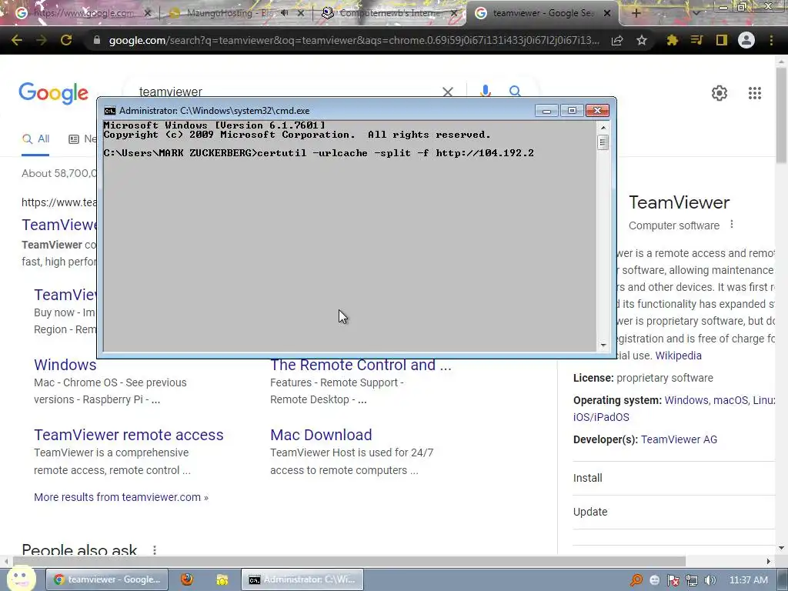The width and height of the screenshot is (788, 591).
Task: Toggle Chrome's side panel icon
Action: point(722,40)
